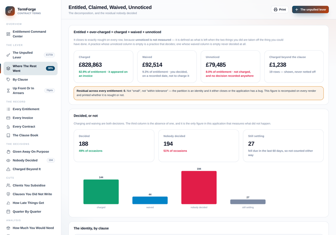Screen dimensions: 336x235
Task: Click the Up Front Or In Arrears hourglass icon
Action: [x=8, y=91]
